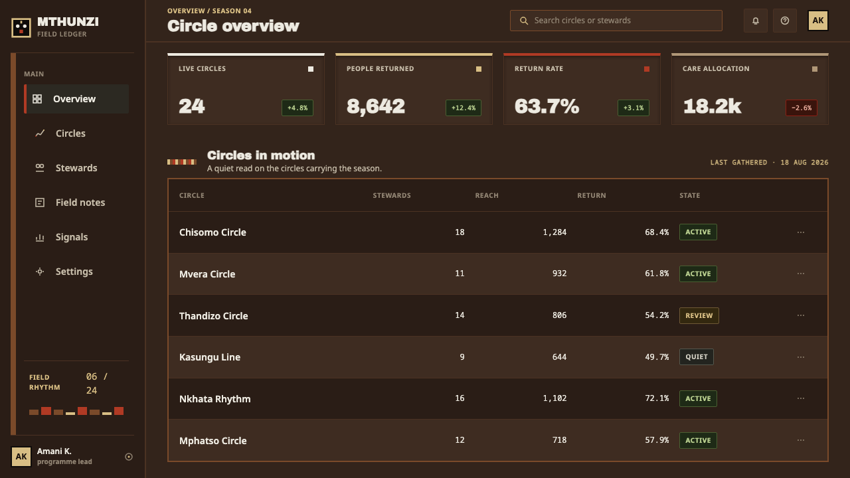
Task: Click the 8,642 people returned value
Action: tap(376, 106)
